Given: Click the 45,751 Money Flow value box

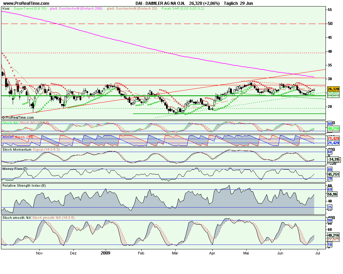Looking at the screenshot, I should click(333, 174).
